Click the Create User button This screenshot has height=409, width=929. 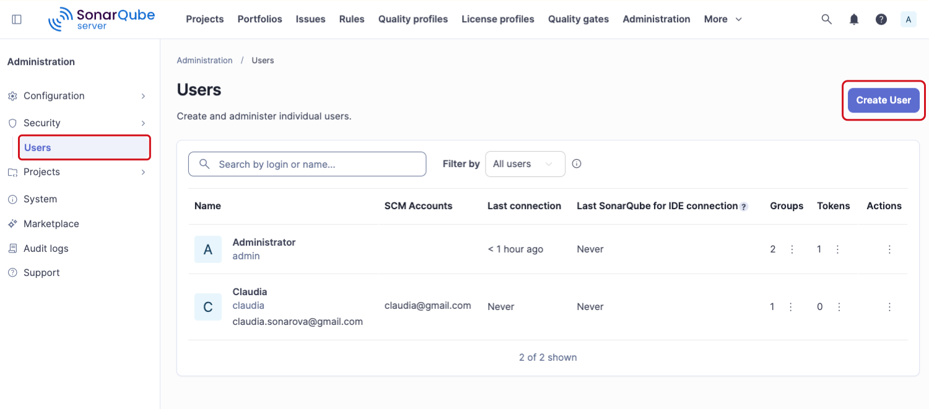pos(884,100)
